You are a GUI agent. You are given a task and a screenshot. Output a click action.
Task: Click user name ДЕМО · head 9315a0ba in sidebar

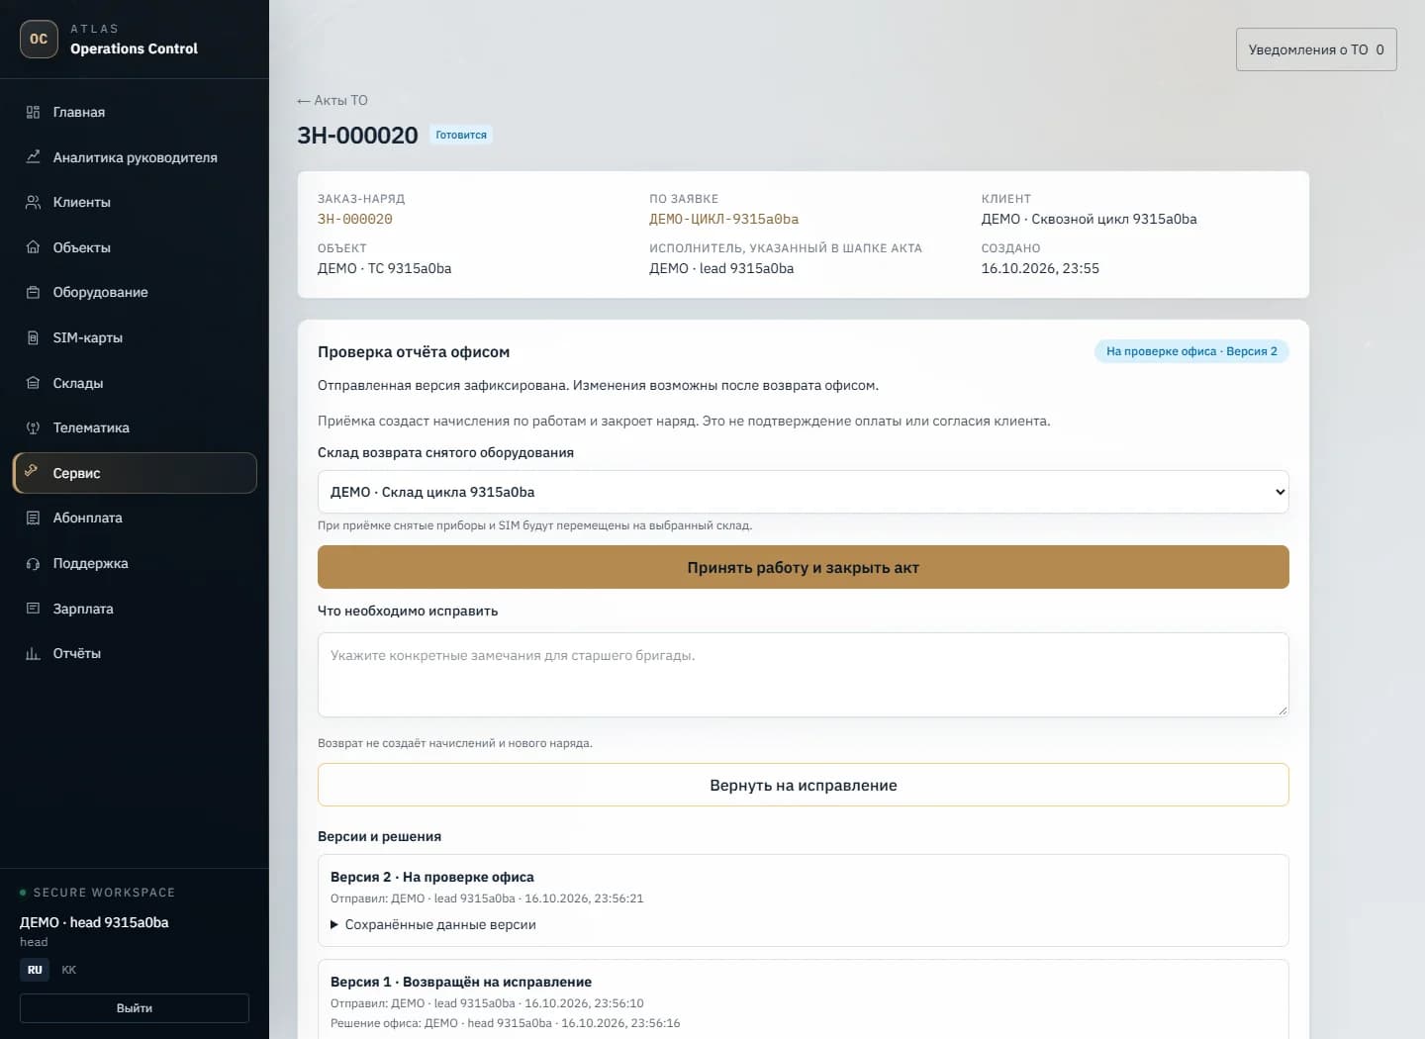[94, 922]
